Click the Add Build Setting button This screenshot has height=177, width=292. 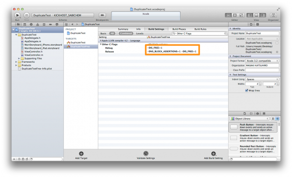213,156
